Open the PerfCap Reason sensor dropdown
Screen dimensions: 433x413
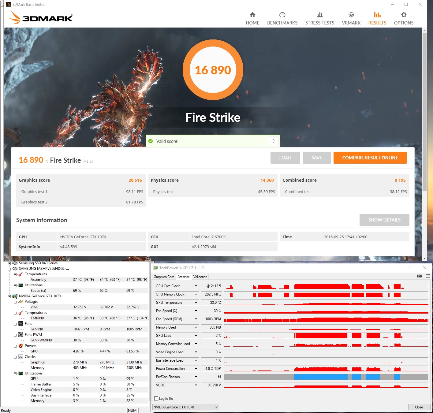[196, 377]
